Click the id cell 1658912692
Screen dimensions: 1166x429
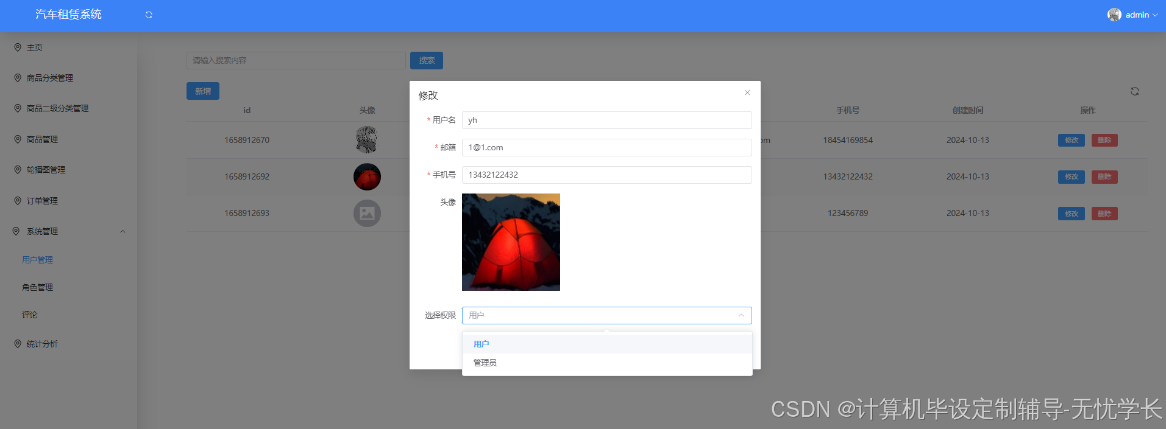click(247, 176)
